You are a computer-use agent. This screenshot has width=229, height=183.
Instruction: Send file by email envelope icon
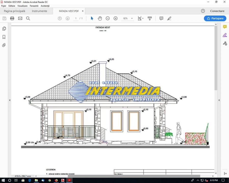pyautogui.click(x=20, y=18)
